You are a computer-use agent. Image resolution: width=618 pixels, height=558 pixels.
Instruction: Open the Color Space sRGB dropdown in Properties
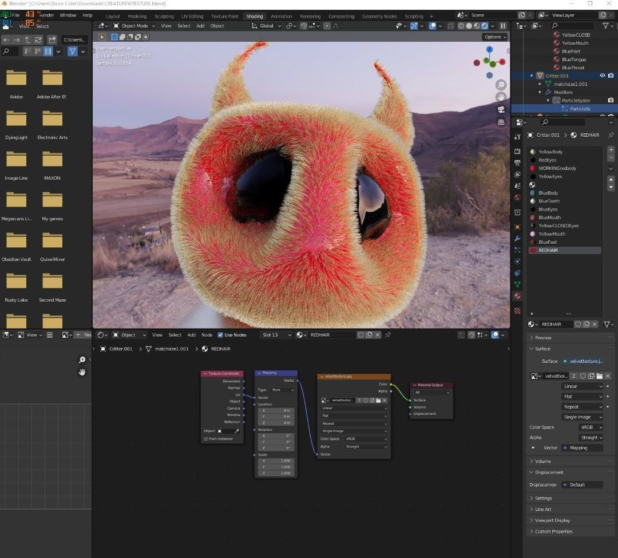[x=591, y=427]
